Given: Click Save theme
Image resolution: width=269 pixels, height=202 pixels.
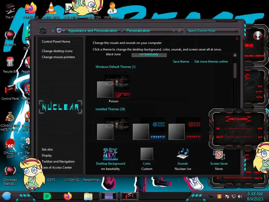Looking at the screenshot, I should (x=181, y=62).
